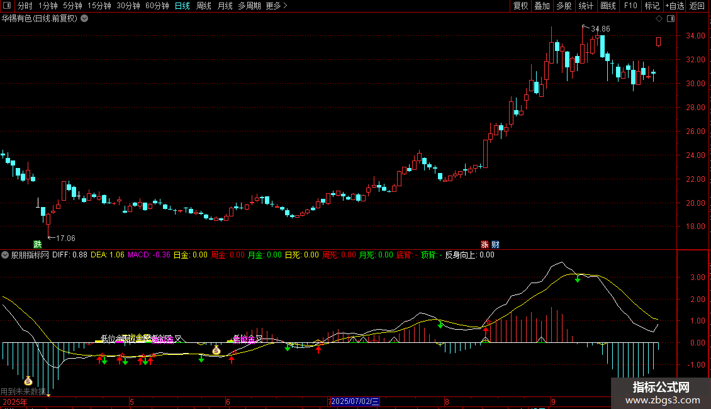The height and width of the screenshot is (409, 711).
Task: Click the DIFF: 0.88 value
Action: click(70, 255)
